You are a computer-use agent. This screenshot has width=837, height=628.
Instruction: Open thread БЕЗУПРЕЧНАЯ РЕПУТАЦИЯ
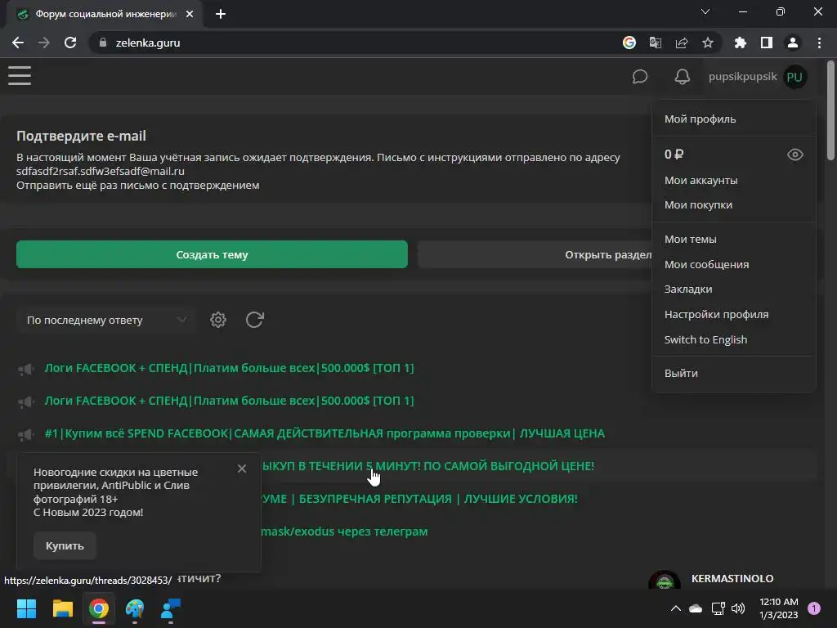(x=419, y=499)
